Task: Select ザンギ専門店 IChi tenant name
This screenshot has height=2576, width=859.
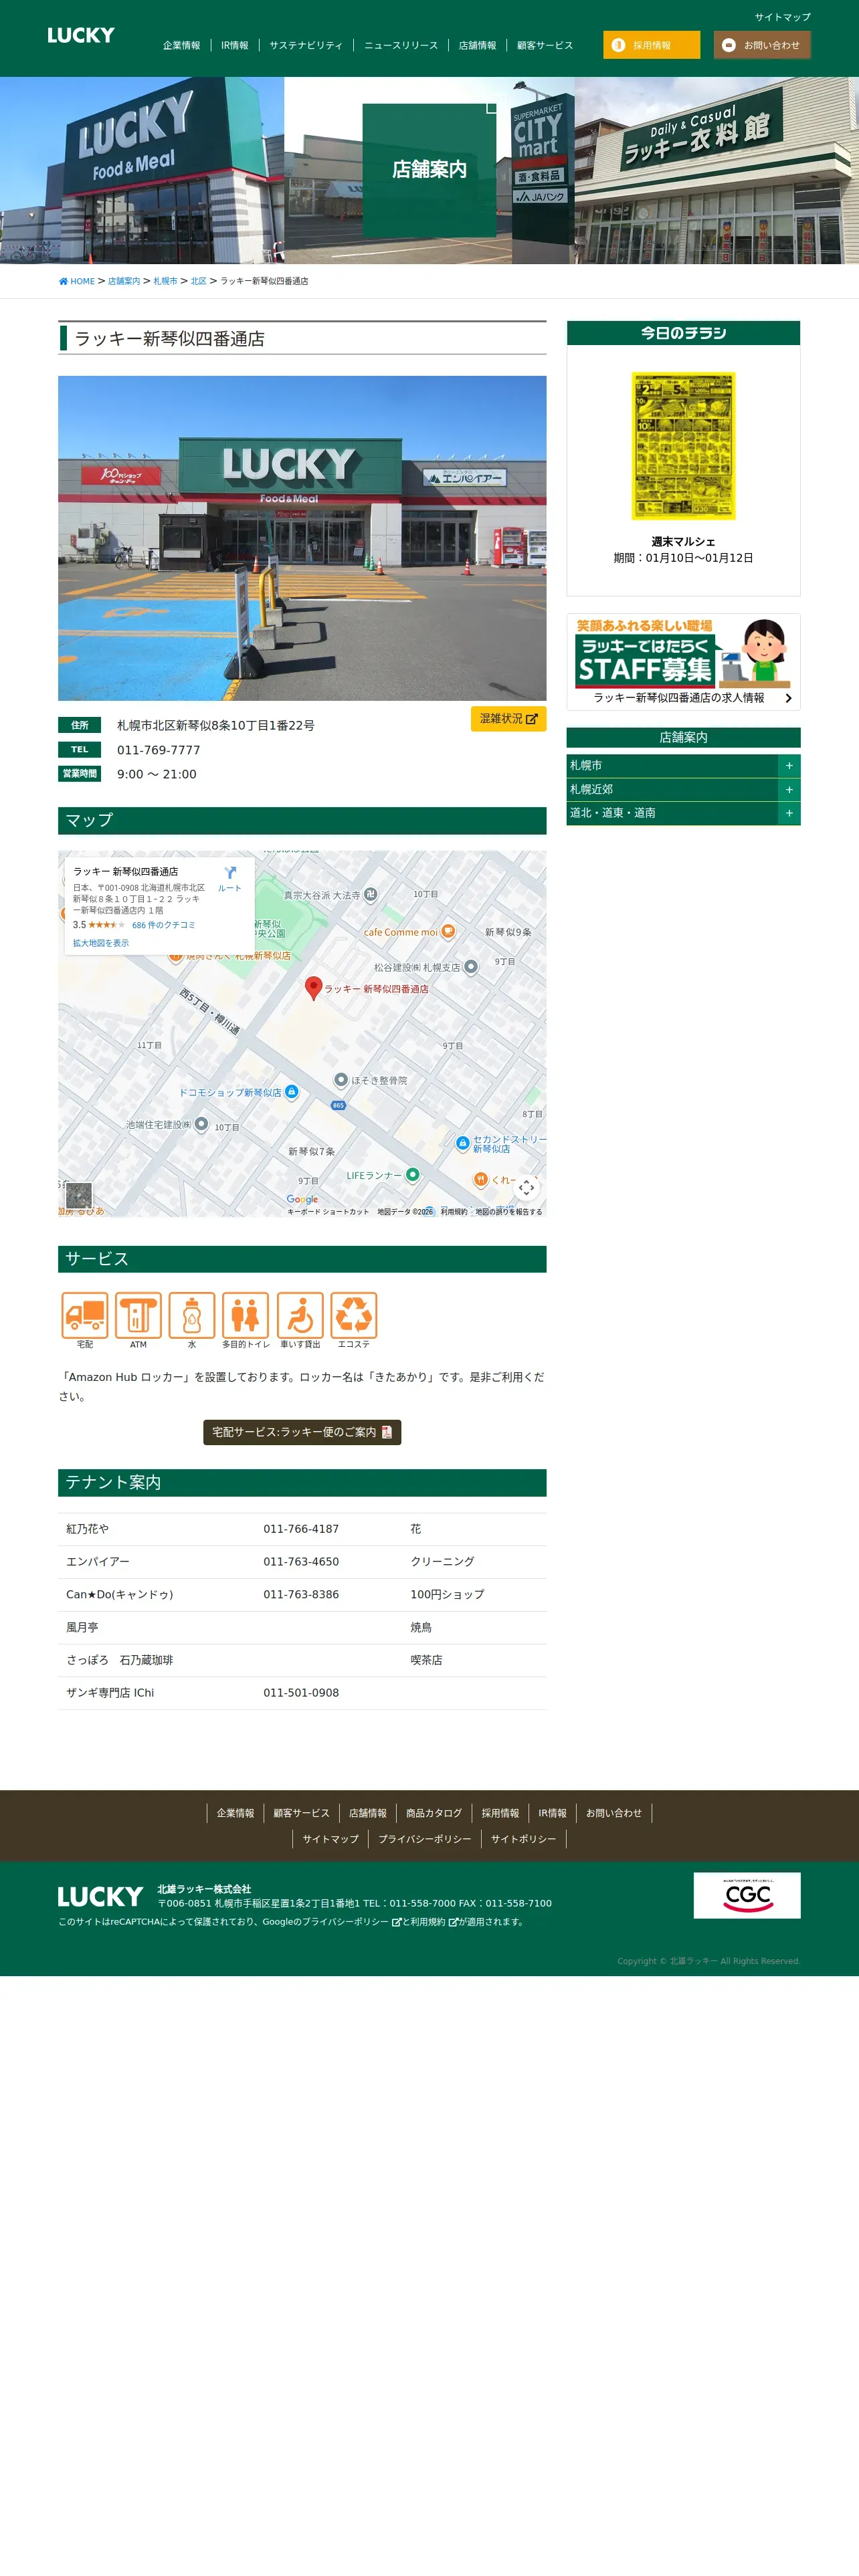Action: pos(110,1693)
